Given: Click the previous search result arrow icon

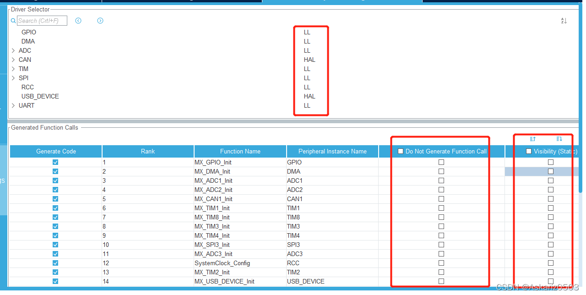Looking at the screenshot, I should (x=78, y=21).
